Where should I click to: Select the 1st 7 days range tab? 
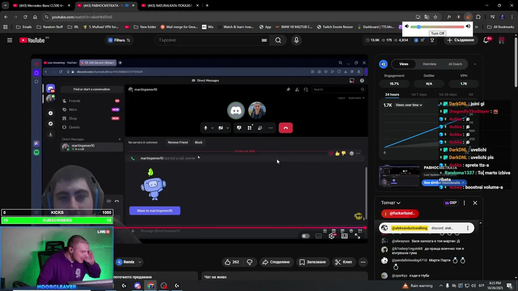pyautogui.click(x=419, y=95)
